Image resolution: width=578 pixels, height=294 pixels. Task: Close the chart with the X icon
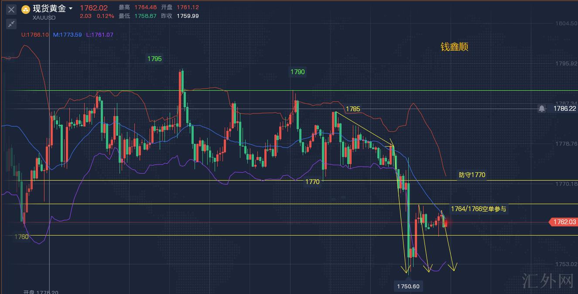tap(11, 10)
